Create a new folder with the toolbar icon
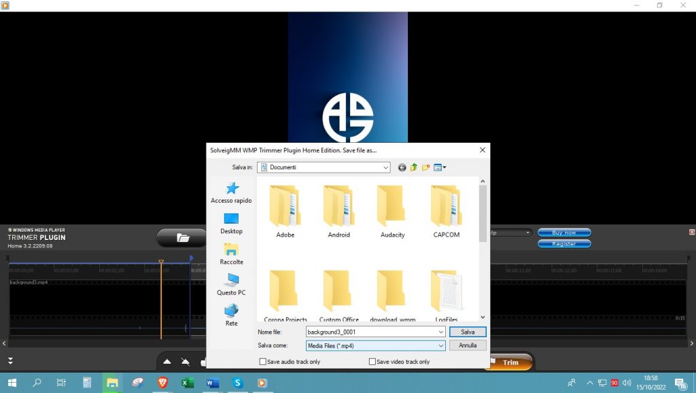Viewport: 696px width, 393px height. [425, 167]
